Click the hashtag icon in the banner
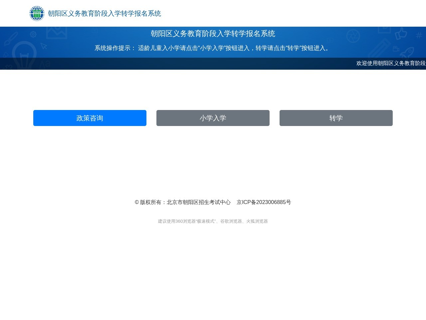 (419, 35)
